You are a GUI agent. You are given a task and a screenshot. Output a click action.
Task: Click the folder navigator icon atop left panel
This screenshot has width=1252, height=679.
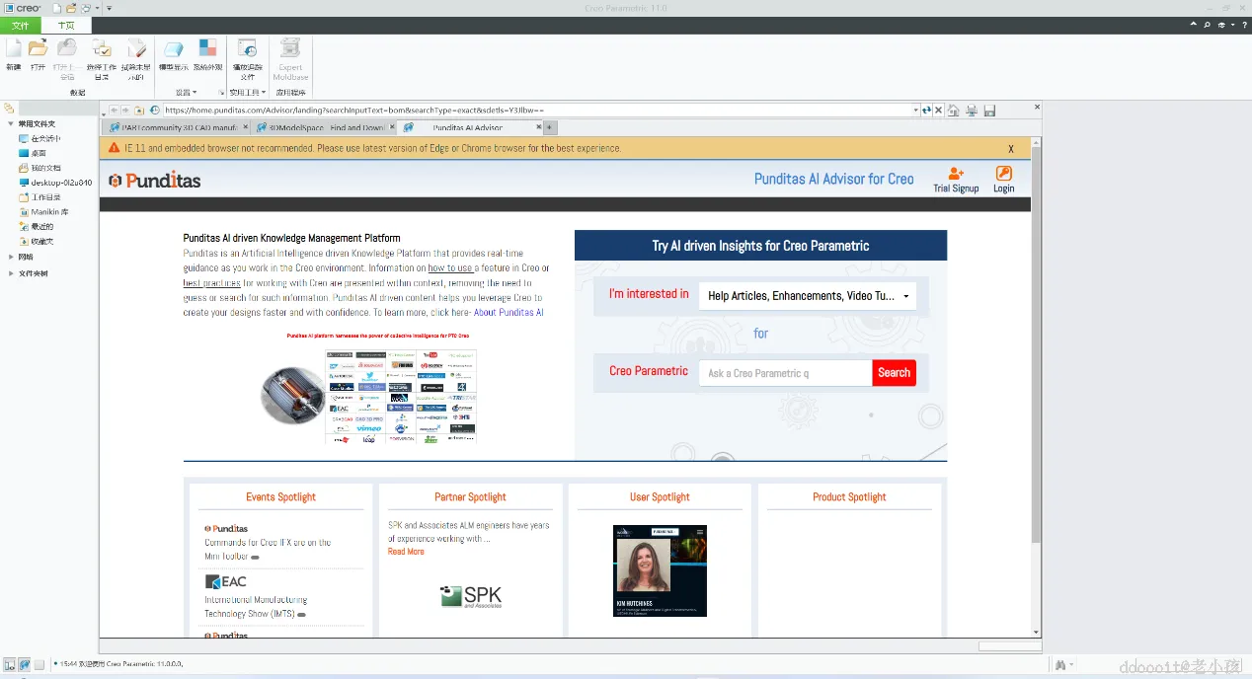(9, 108)
